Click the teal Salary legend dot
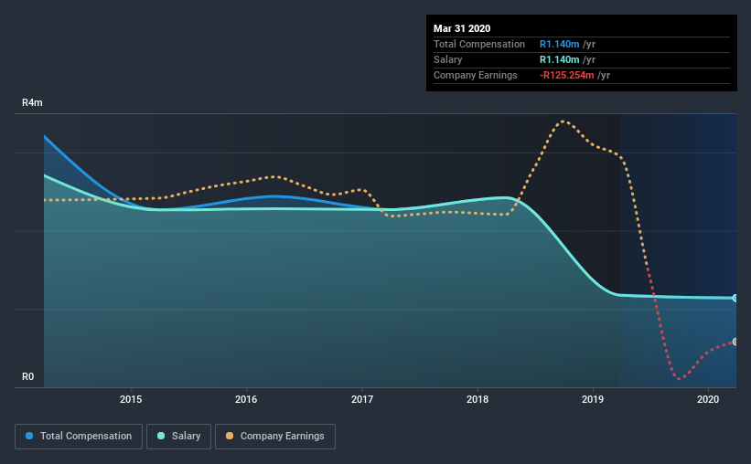This screenshot has width=751, height=464. point(161,436)
